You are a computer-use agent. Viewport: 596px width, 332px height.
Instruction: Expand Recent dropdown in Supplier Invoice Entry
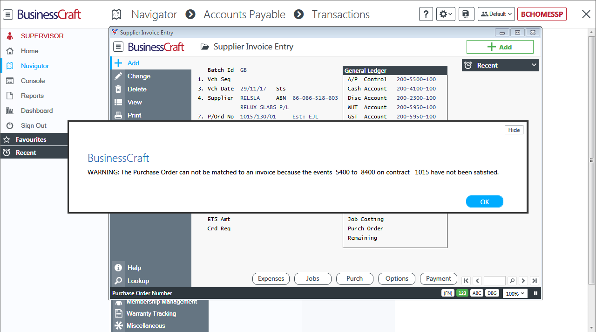pos(500,65)
